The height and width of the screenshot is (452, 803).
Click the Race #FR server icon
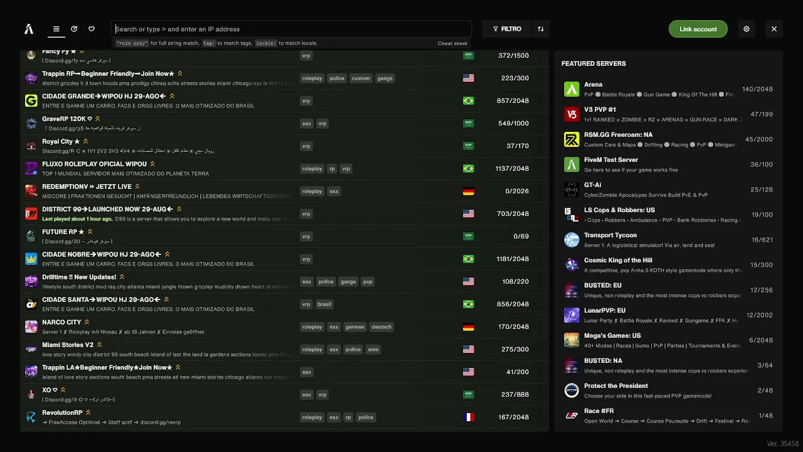[572, 416]
